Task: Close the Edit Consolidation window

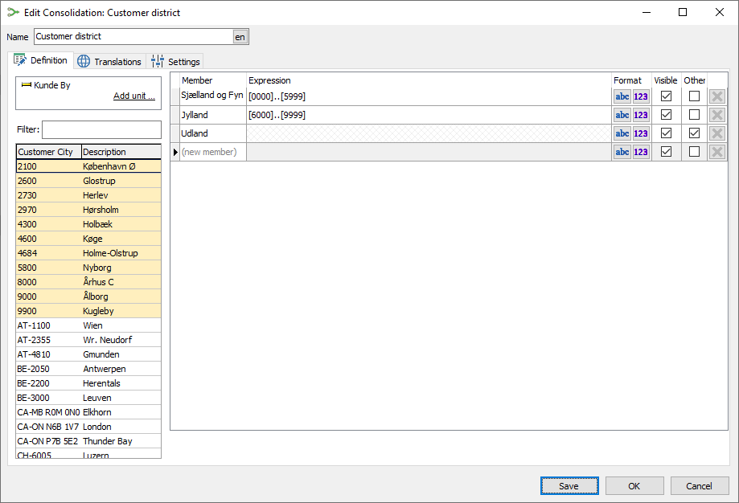Action: pyautogui.click(x=719, y=12)
